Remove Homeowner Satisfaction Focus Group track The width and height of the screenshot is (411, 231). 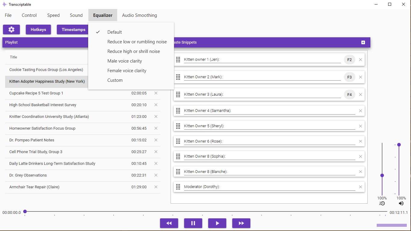tap(156, 128)
